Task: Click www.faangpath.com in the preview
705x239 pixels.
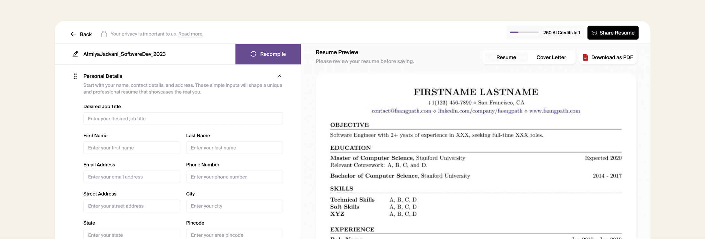Action: tap(555, 111)
